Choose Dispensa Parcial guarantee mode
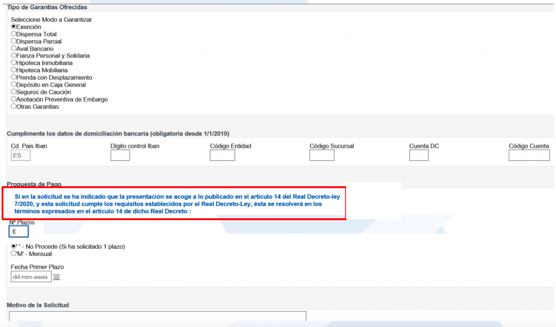The height and width of the screenshot is (327, 556). pos(14,41)
